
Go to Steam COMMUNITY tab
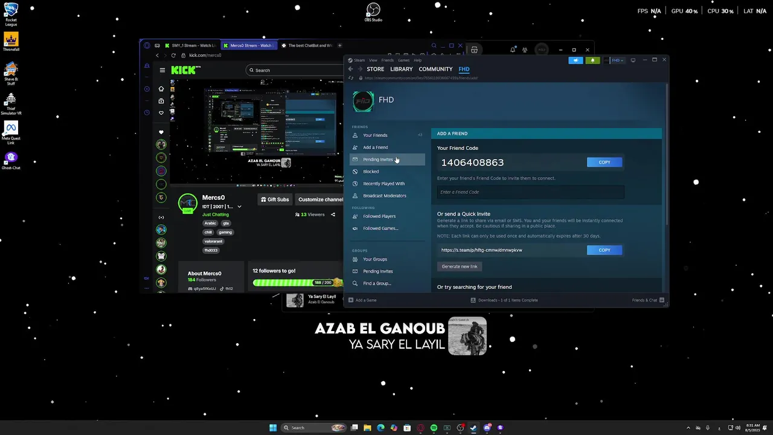click(435, 69)
